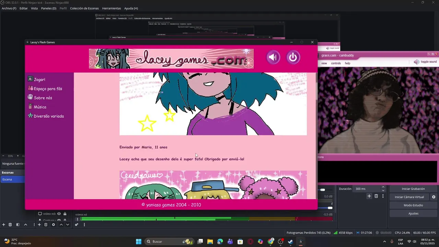Open Editar menu
439x247 pixels.
coord(24,8)
